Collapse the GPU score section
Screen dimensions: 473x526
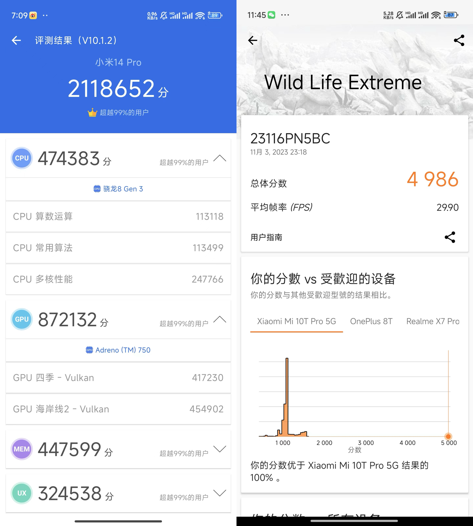point(220,319)
